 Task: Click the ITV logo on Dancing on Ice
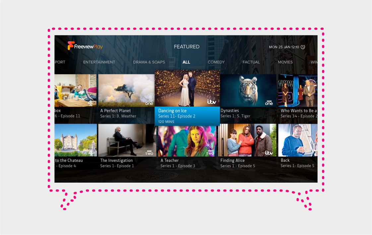(x=212, y=102)
